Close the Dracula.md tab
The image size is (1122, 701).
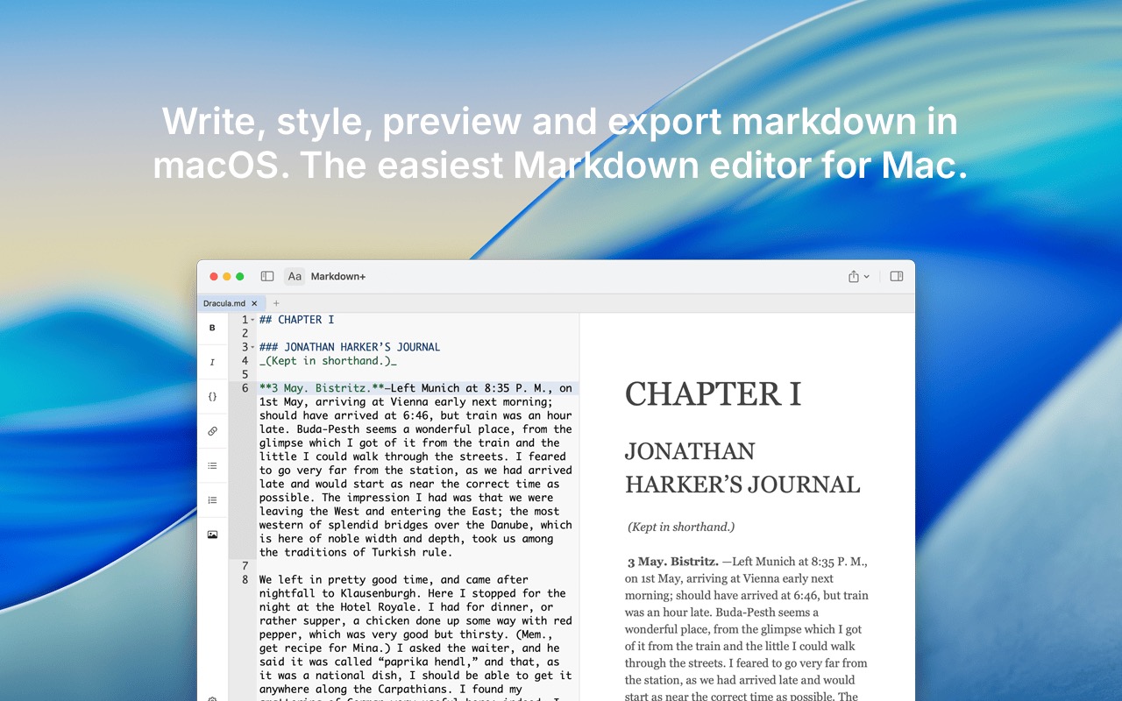point(254,303)
